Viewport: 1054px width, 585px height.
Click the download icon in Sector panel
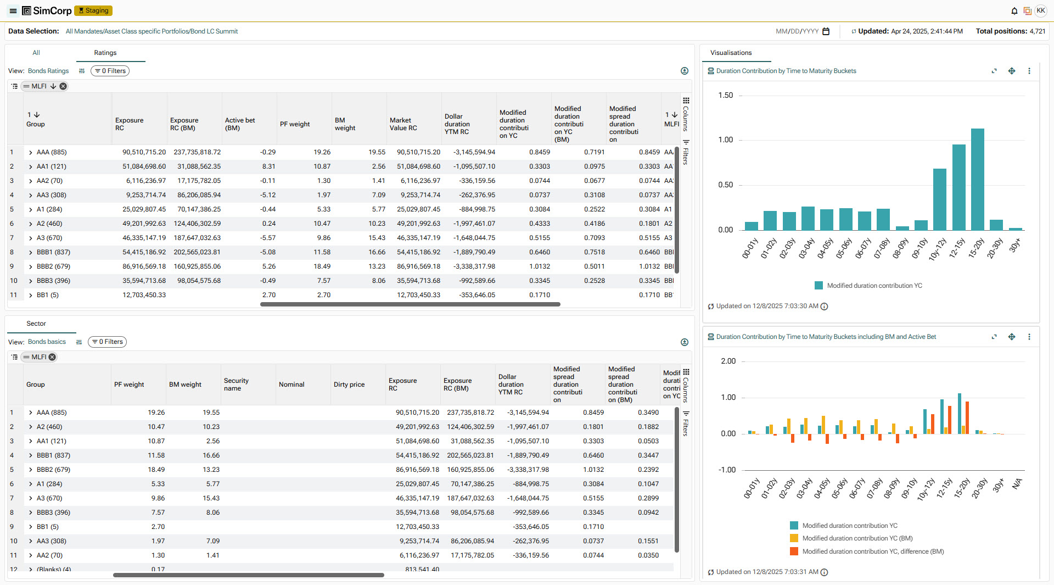point(684,342)
